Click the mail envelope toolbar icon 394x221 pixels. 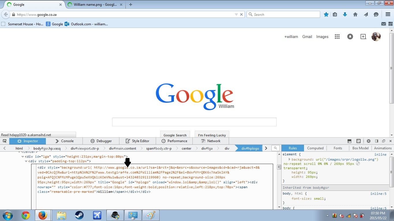click(384, 24)
